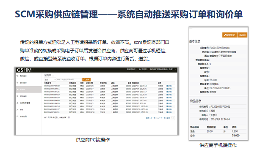This screenshot has width=271, height=152.
Task: Click the orange 发货提交 button
Action: coord(230,35)
